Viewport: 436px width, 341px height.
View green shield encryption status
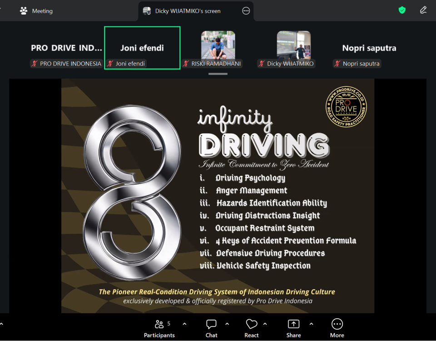[x=402, y=10]
